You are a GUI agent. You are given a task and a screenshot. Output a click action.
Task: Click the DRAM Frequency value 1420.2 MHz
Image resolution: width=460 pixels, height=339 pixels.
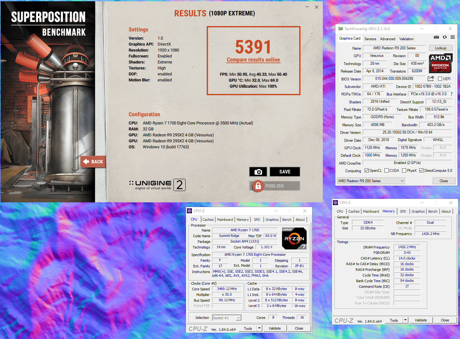[x=407, y=247]
